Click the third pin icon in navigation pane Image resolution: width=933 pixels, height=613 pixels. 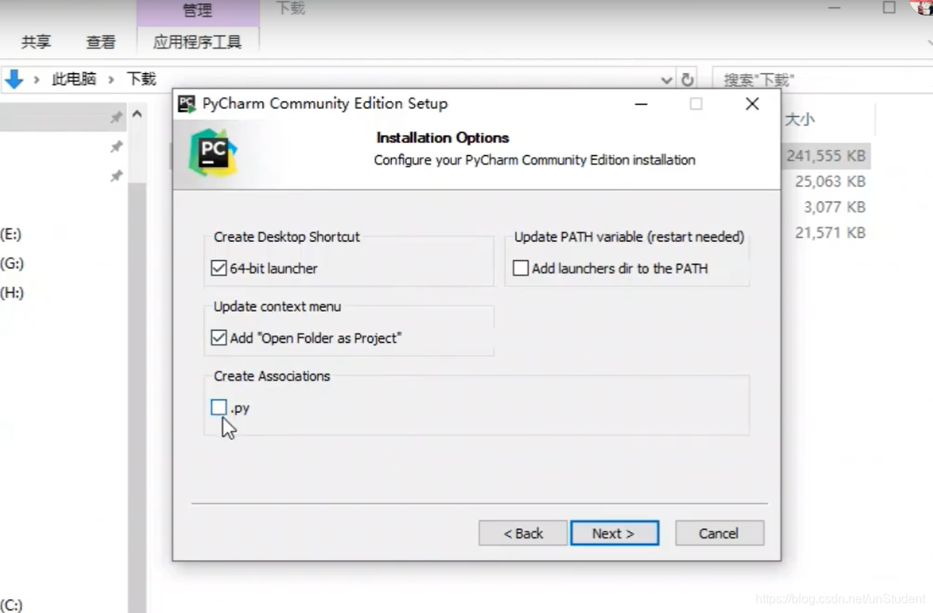coord(116,176)
